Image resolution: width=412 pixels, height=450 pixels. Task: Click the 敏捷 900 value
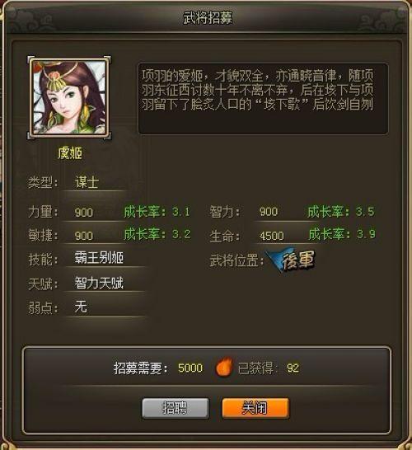pyautogui.click(x=84, y=236)
